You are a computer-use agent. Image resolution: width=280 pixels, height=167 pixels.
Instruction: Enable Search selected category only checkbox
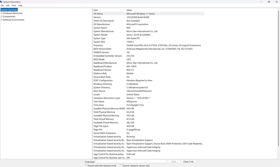(x=86, y=166)
